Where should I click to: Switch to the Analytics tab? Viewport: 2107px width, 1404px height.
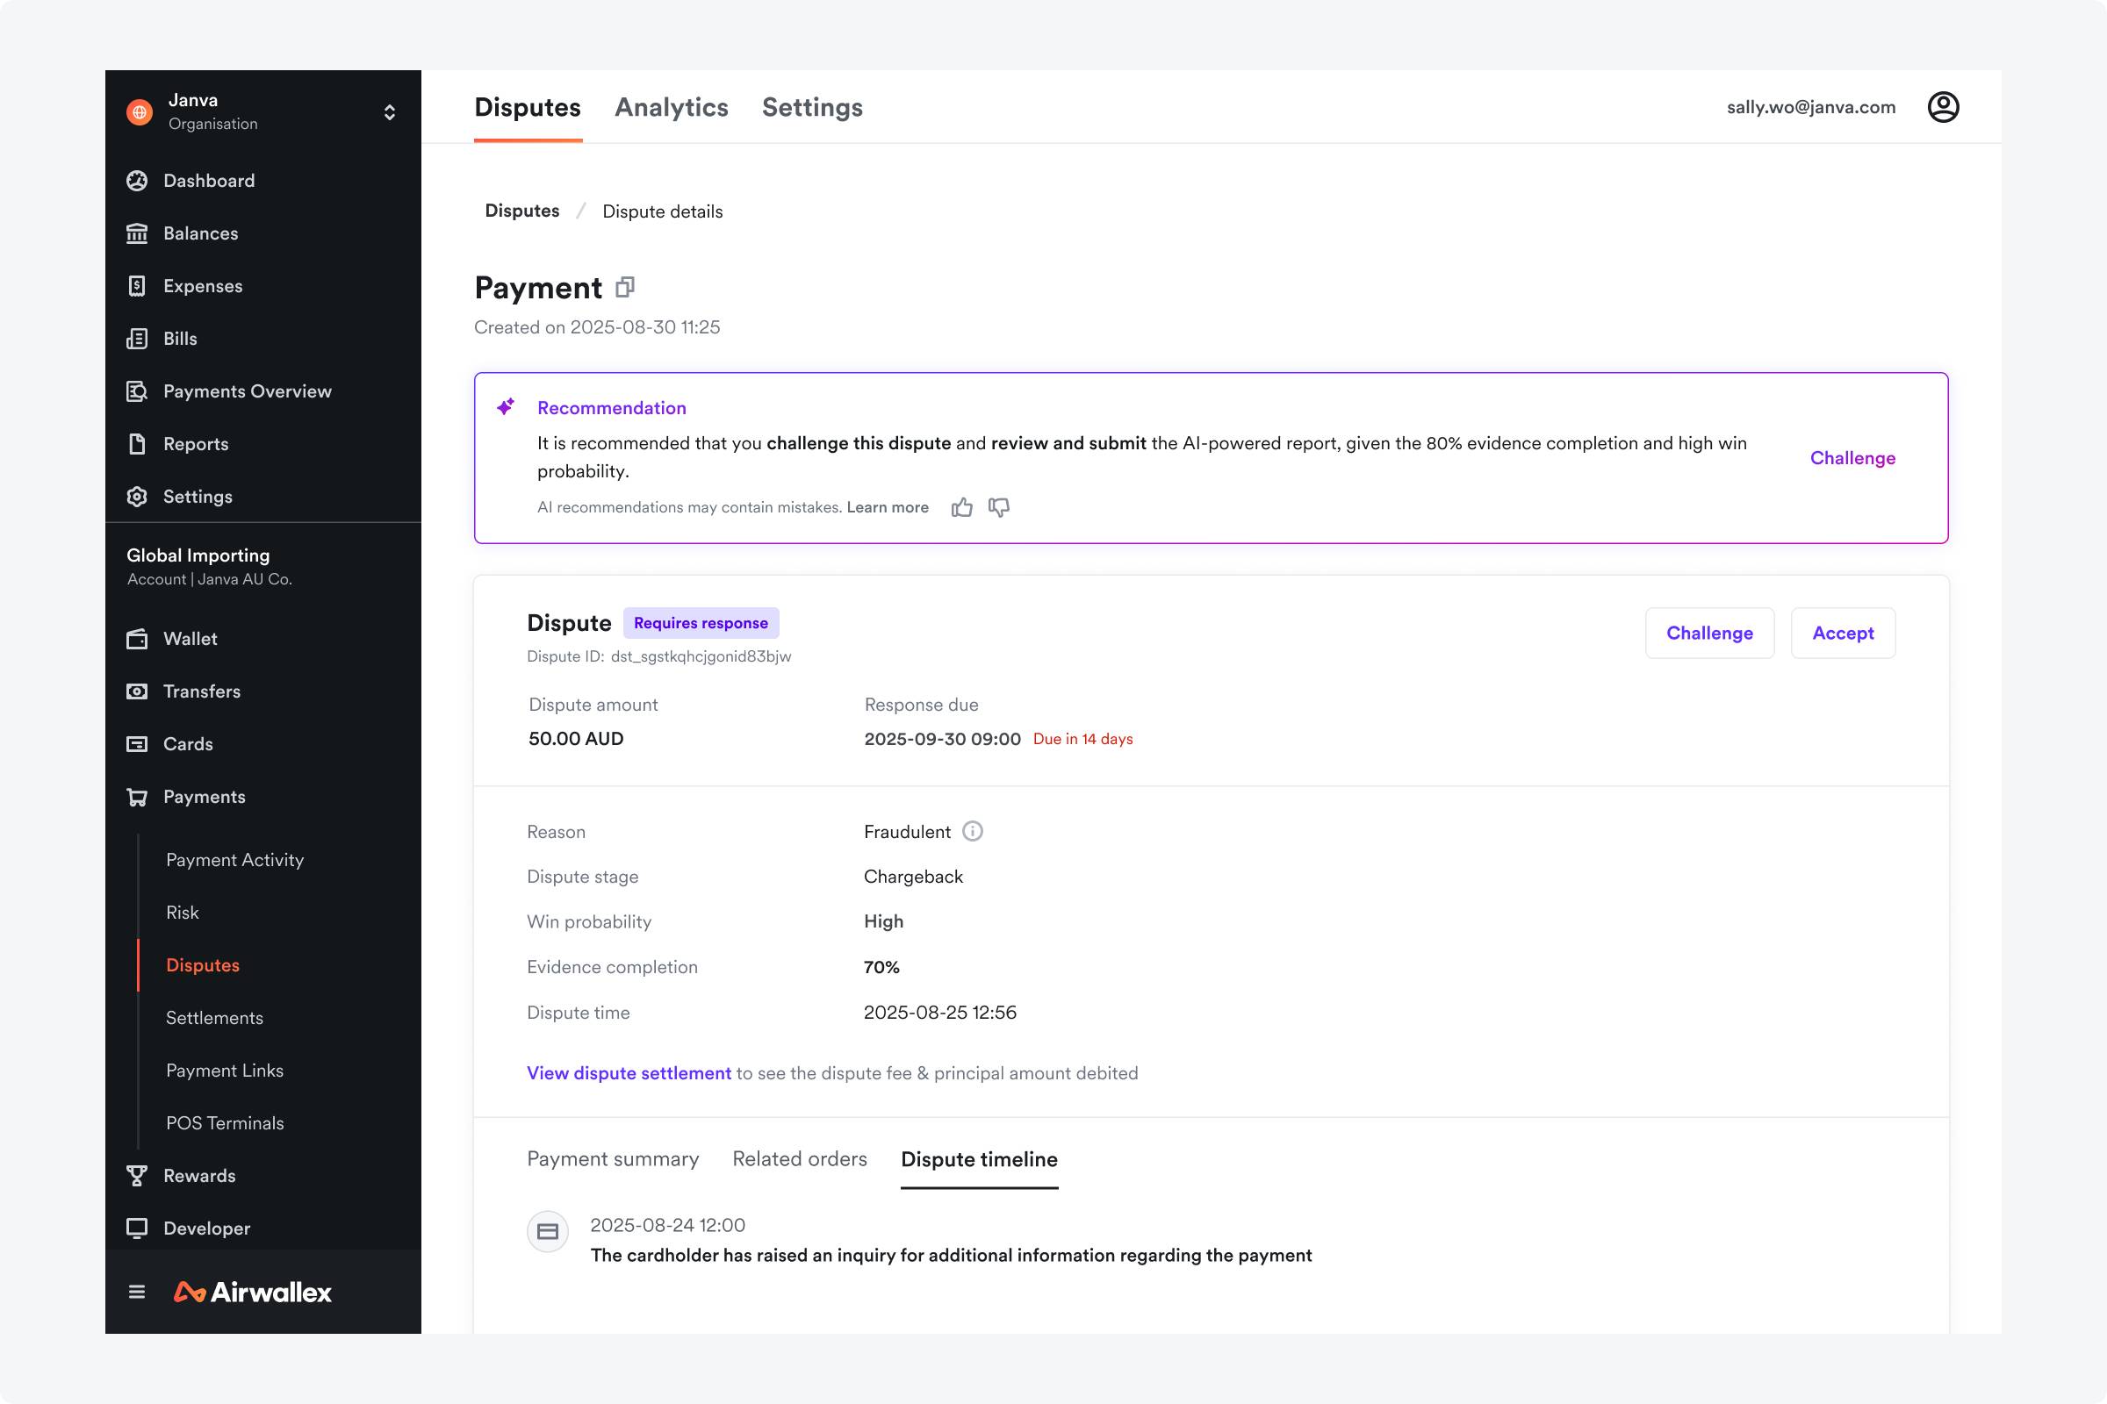click(x=671, y=106)
